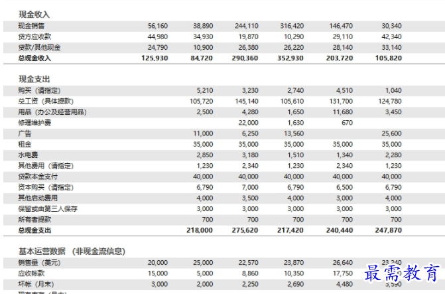Select the 33,140 loan cash cell
The image size is (445, 294).
click(392, 47)
